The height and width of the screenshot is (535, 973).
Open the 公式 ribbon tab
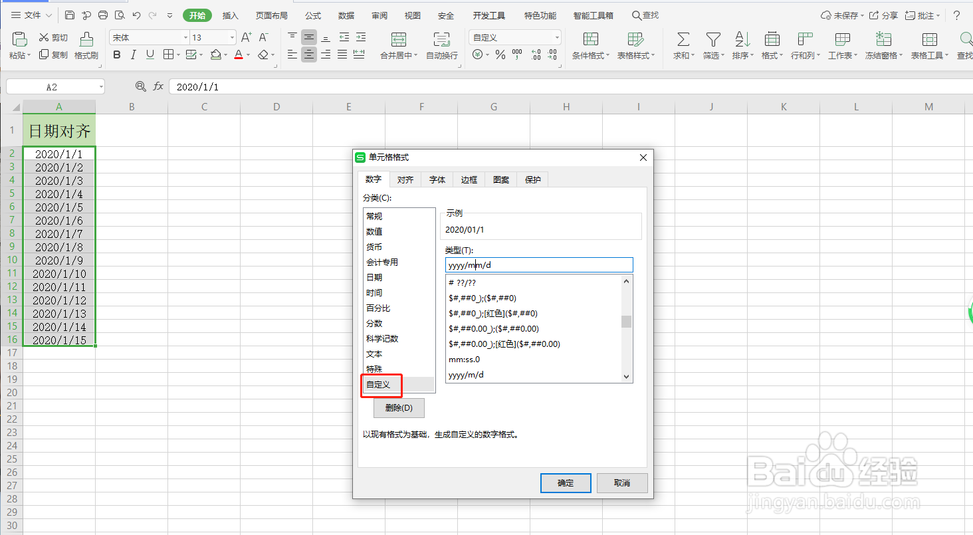pyautogui.click(x=313, y=15)
